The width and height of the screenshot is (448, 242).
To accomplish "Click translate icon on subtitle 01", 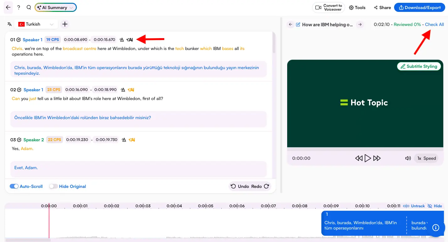I will click(122, 40).
